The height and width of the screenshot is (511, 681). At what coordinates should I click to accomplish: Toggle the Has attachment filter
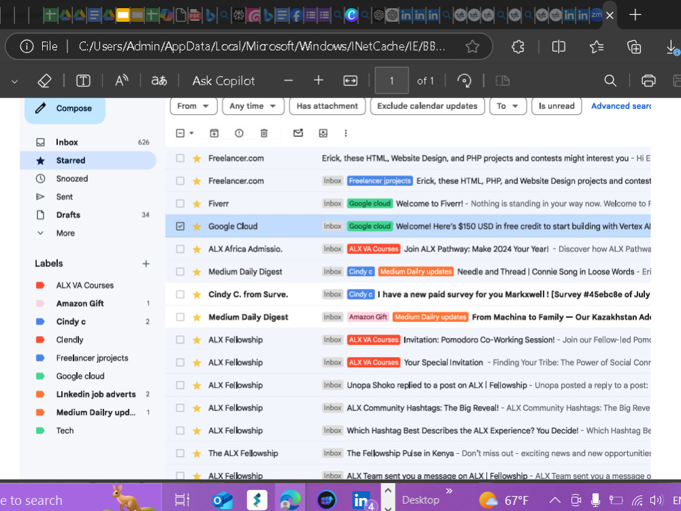(x=327, y=106)
